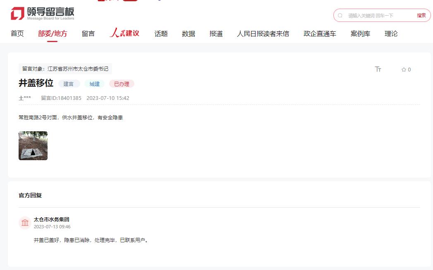
Task: Select the 政企直通车 menu item
Action: coord(320,34)
